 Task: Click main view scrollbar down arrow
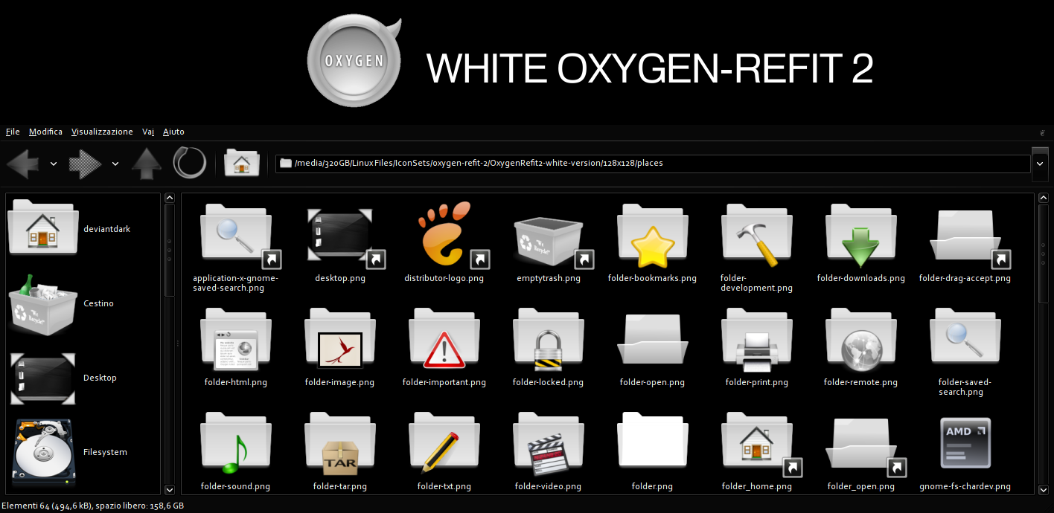click(x=1044, y=489)
